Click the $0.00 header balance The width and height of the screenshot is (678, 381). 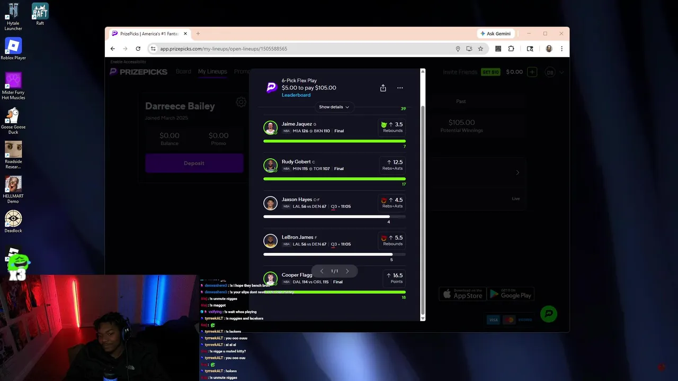pos(514,72)
